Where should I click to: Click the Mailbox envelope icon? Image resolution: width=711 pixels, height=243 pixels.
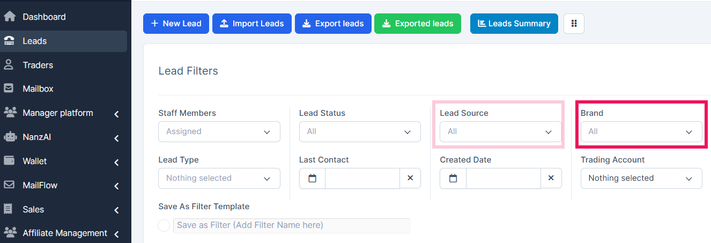9,89
